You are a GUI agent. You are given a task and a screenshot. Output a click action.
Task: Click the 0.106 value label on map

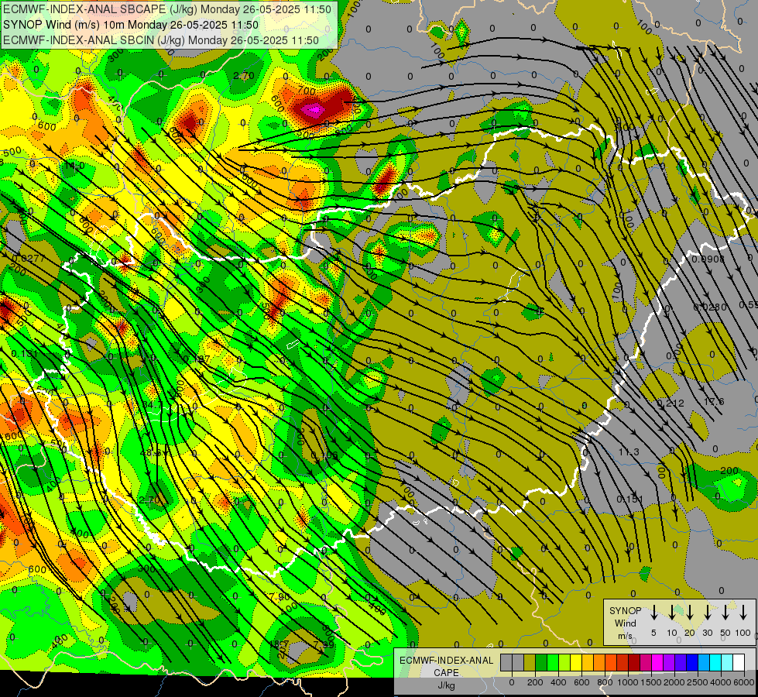click(x=324, y=455)
